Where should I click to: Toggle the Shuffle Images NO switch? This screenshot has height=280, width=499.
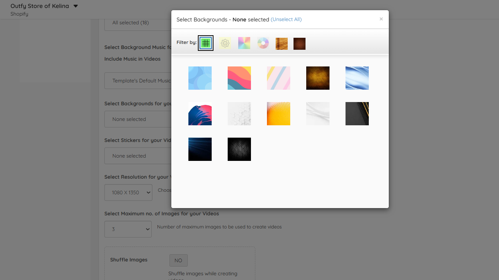[x=178, y=260]
